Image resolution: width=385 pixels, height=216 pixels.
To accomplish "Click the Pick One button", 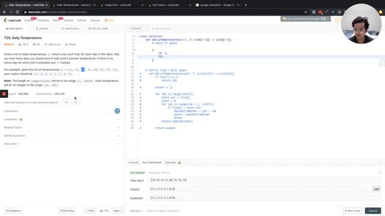I will click(x=67, y=211).
